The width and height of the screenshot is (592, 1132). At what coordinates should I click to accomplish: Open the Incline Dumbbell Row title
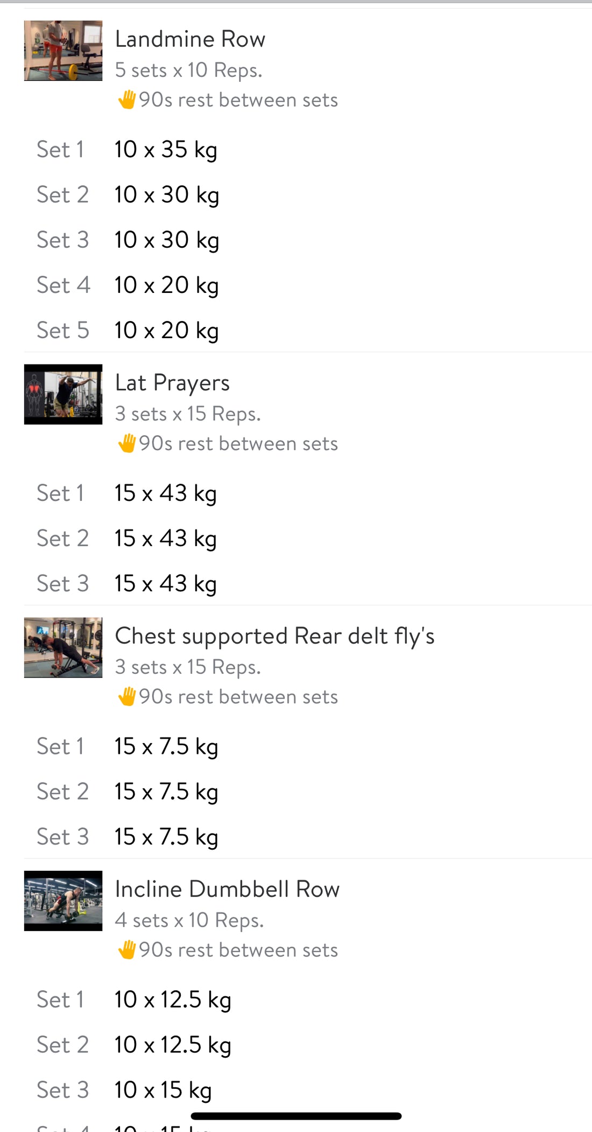pos(227,889)
